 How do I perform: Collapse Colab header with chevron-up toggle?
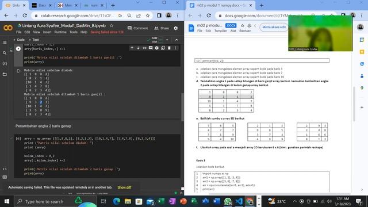[177, 40]
